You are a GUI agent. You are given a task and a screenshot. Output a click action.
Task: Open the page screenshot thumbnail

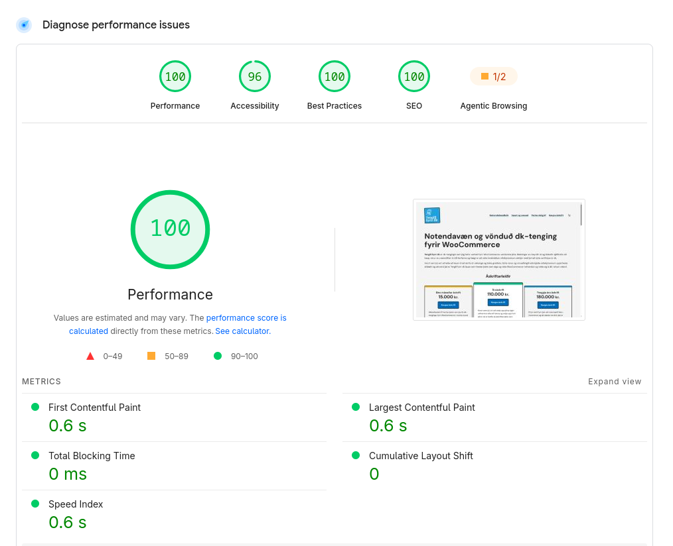click(x=498, y=260)
